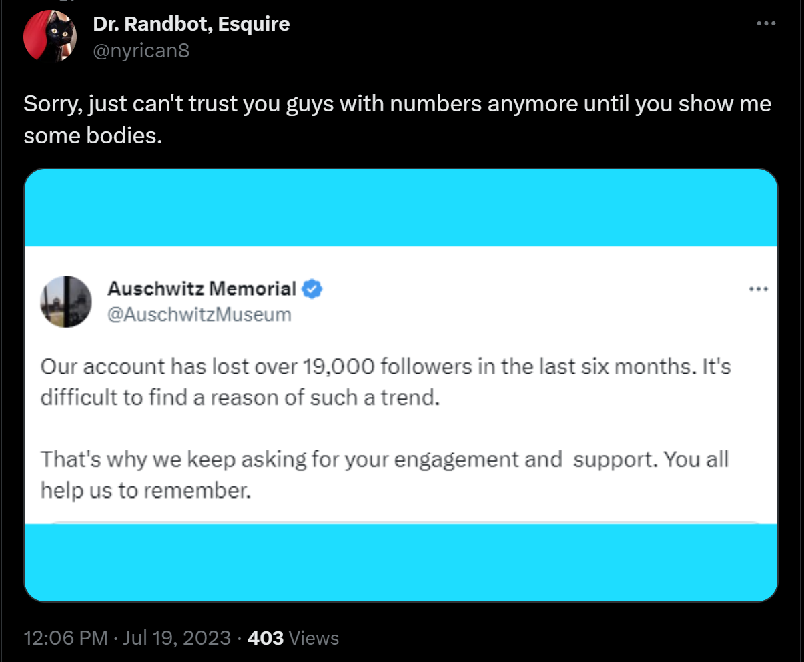The height and width of the screenshot is (662, 804).
Task: Click the Auschwitz Memorial profile avatar
Action: click(65, 301)
